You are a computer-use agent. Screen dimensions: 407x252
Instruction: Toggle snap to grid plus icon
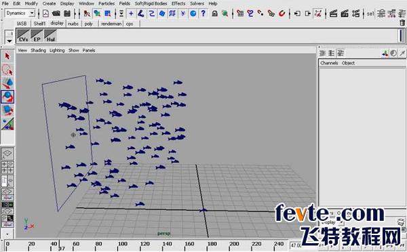tap(131, 14)
